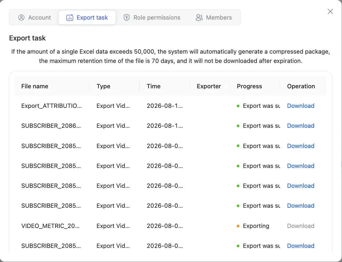This screenshot has width=342, height=262.
Task: Go to the Members tab
Action: click(214, 17)
